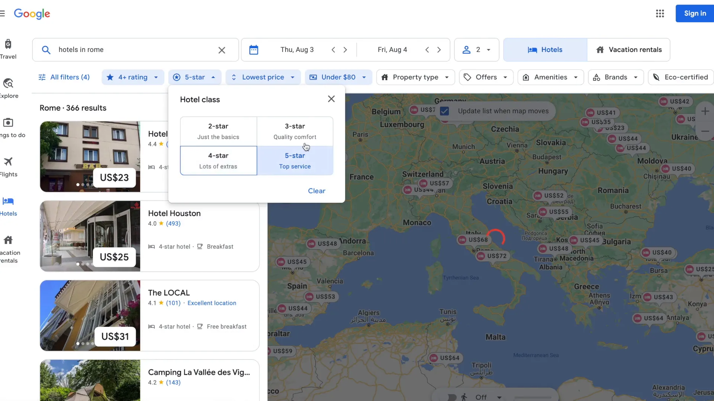Open the main hamburger menu
Screen dimensions: 714x401
tap(2, 14)
